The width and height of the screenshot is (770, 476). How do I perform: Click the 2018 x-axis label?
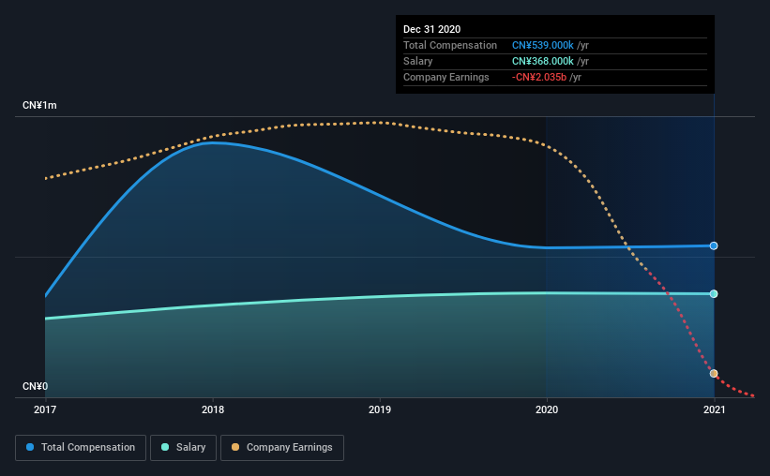(213, 409)
